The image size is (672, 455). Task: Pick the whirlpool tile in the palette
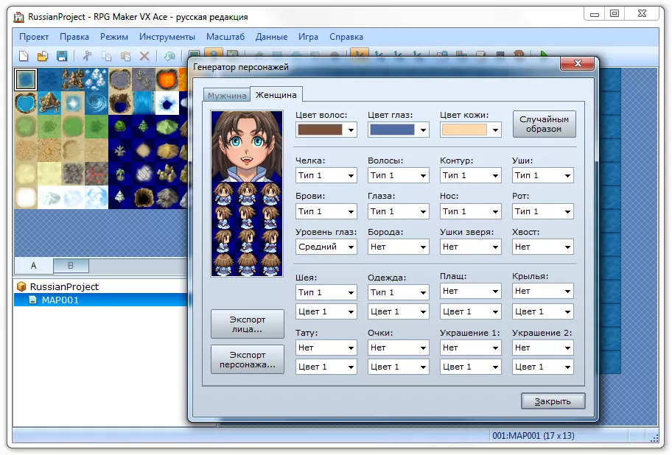coord(97,103)
